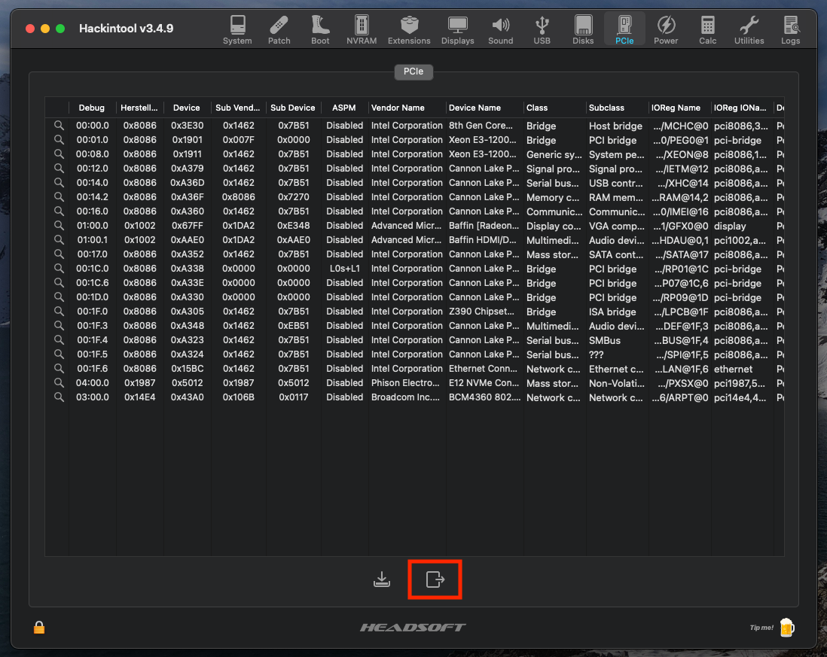Click the magnifier icon for row 00:00.0

click(59, 126)
